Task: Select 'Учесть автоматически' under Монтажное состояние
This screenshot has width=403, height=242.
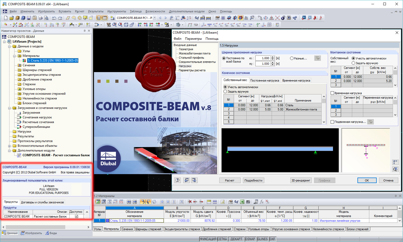Action: pyautogui.click(x=354, y=58)
